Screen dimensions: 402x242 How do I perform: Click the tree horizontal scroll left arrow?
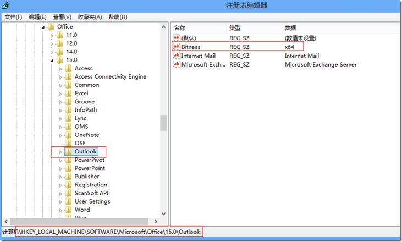pyautogui.click(x=6, y=222)
